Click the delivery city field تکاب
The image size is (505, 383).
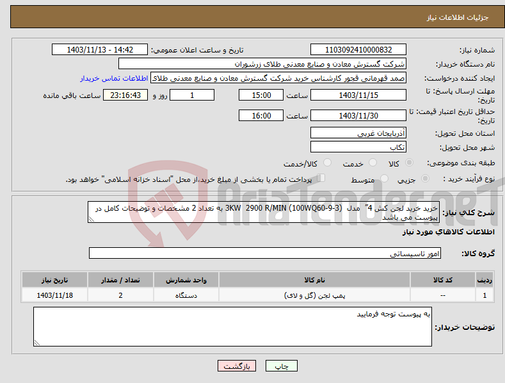[358, 147]
